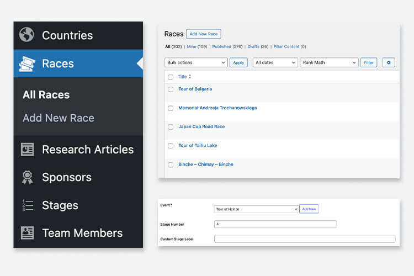Filter by Pillar Content (0)
Viewport: 414px width, 276px height.
(x=290, y=46)
